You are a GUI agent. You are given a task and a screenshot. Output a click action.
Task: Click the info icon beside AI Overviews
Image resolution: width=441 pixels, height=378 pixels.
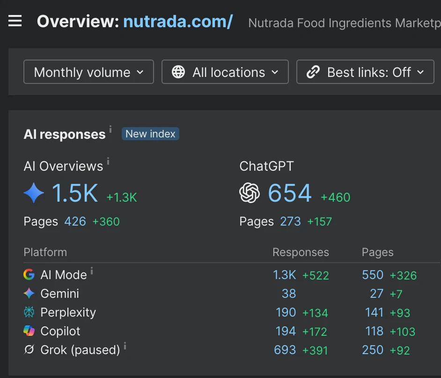tap(108, 161)
